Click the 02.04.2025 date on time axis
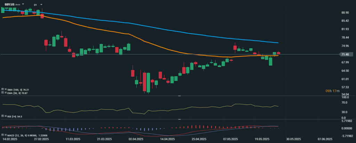The image size is (356, 143). pos(136,139)
